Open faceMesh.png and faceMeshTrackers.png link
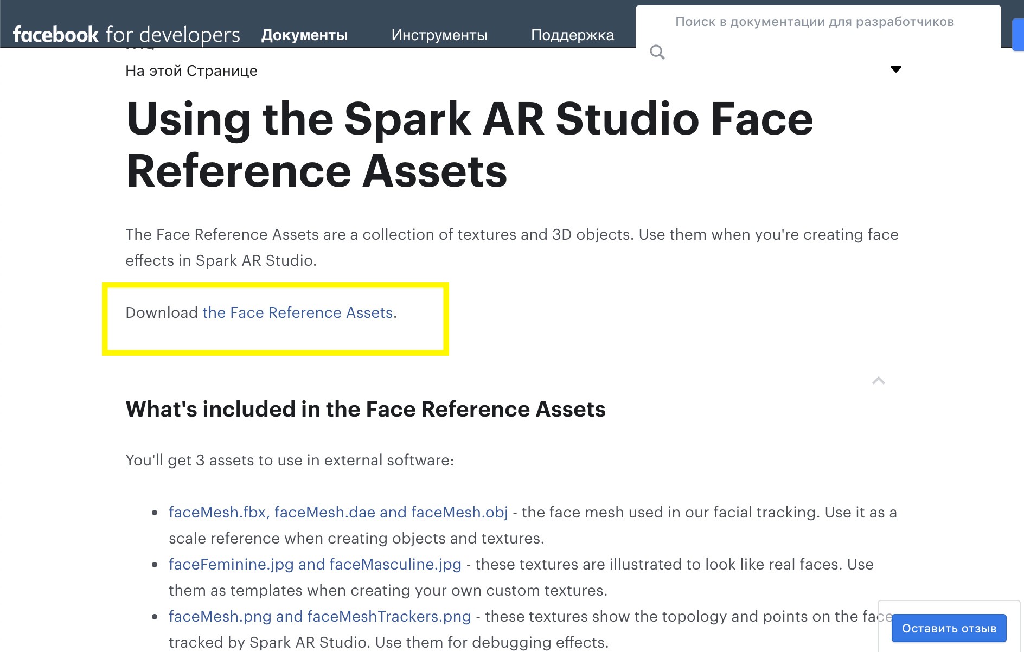This screenshot has width=1024, height=652. click(320, 616)
